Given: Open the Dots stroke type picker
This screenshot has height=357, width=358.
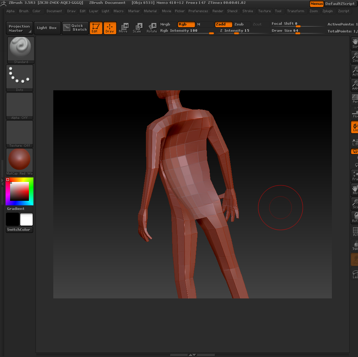Looking at the screenshot, I should 20,78.
